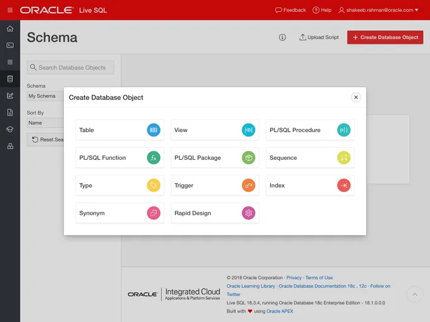Click the blue Table icon
This screenshot has width=430, height=322.
point(154,130)
